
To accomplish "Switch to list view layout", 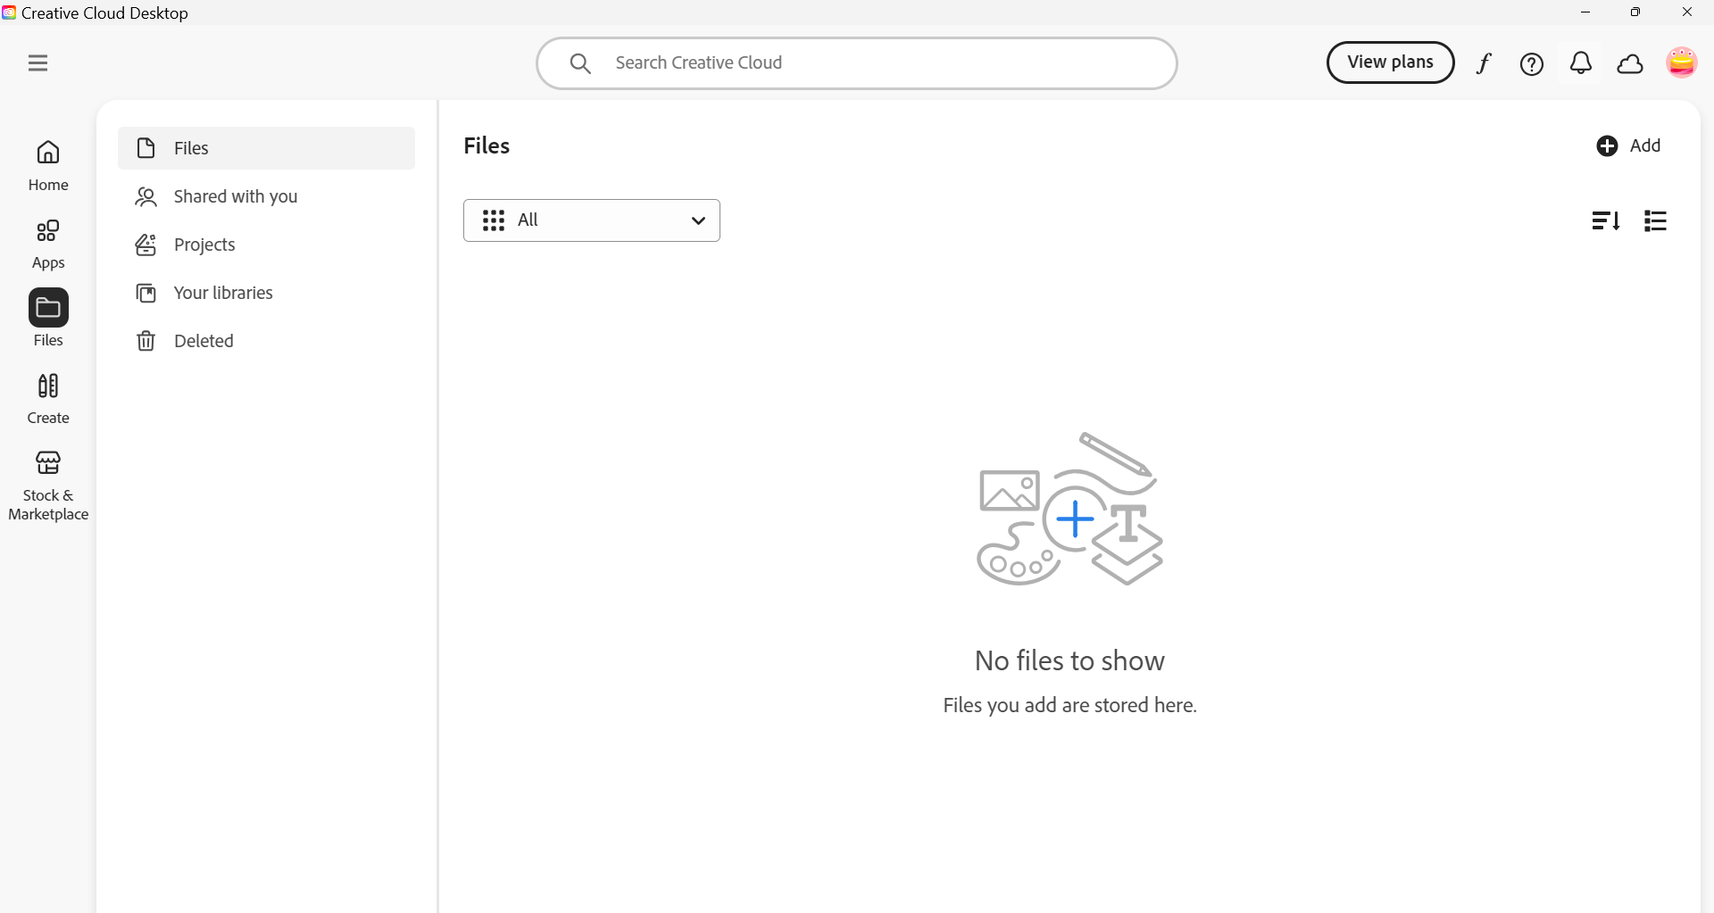I will pyautogui.click(x=1655, y=220).
